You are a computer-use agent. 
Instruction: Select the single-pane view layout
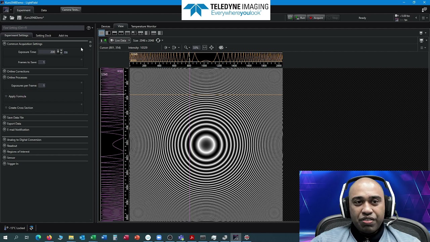click(101, 33)
